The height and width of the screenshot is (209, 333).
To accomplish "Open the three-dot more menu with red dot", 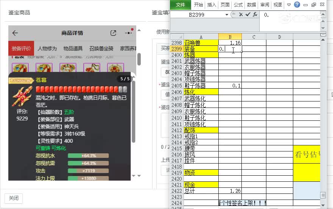I will pyautogui.click(x=129, y=32).
